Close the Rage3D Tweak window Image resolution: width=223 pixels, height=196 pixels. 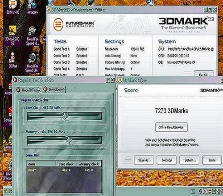point(113,80)
